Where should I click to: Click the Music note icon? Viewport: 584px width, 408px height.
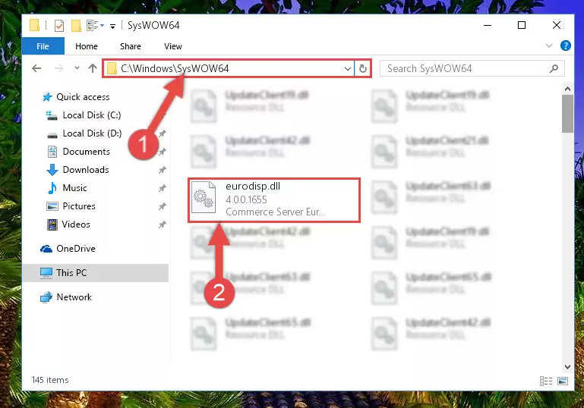click(52, 188)
